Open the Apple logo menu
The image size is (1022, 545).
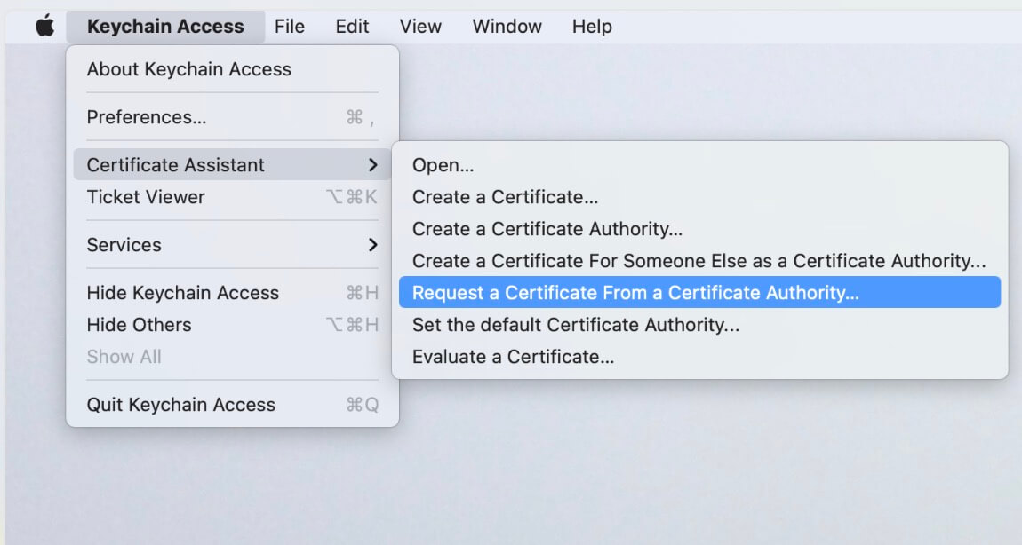point(44,27)
